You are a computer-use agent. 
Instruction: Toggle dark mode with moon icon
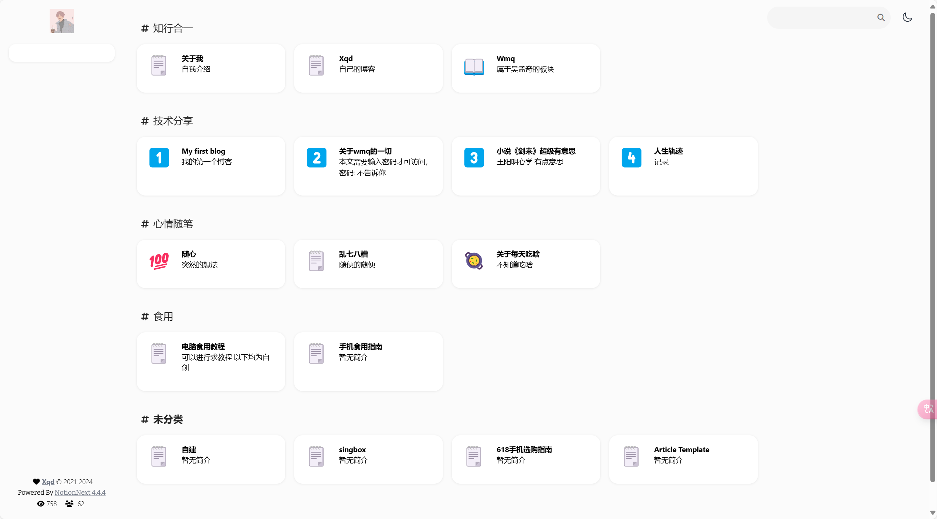907,17
